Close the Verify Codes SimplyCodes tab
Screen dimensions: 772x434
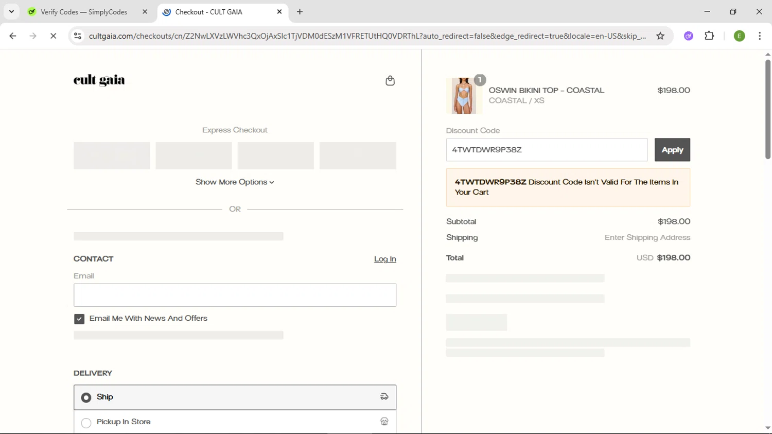tap(145, 12)
